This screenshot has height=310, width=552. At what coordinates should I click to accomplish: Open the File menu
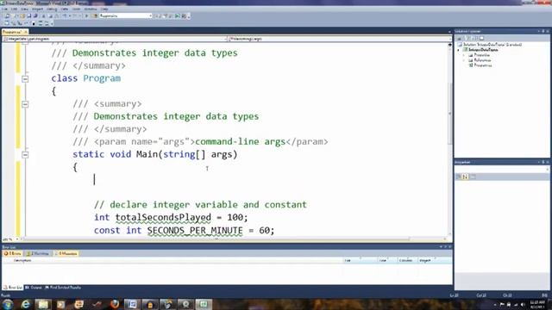(4, 9)
